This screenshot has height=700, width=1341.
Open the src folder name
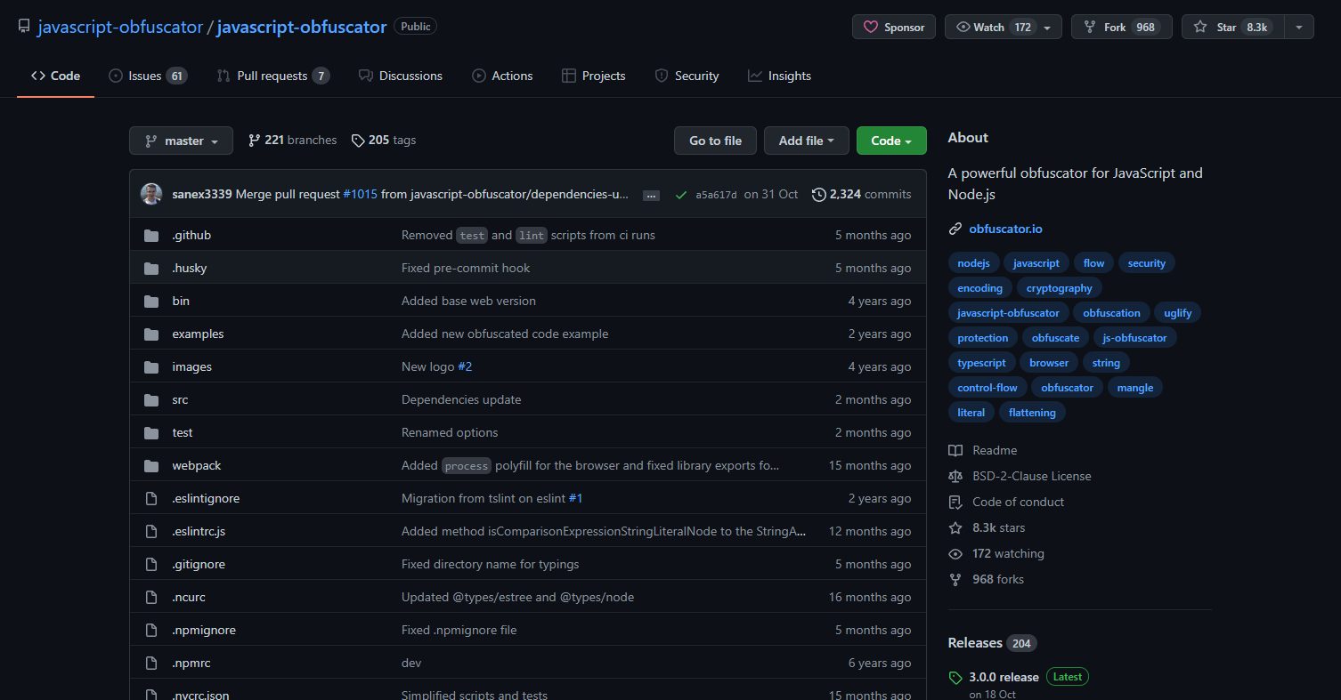[x=180, y=399]
